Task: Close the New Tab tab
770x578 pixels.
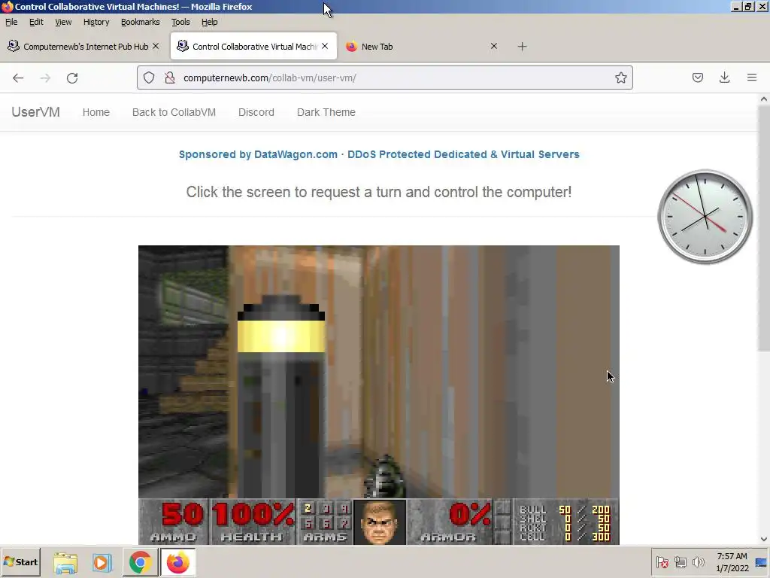Action: [x=494, y=46]
